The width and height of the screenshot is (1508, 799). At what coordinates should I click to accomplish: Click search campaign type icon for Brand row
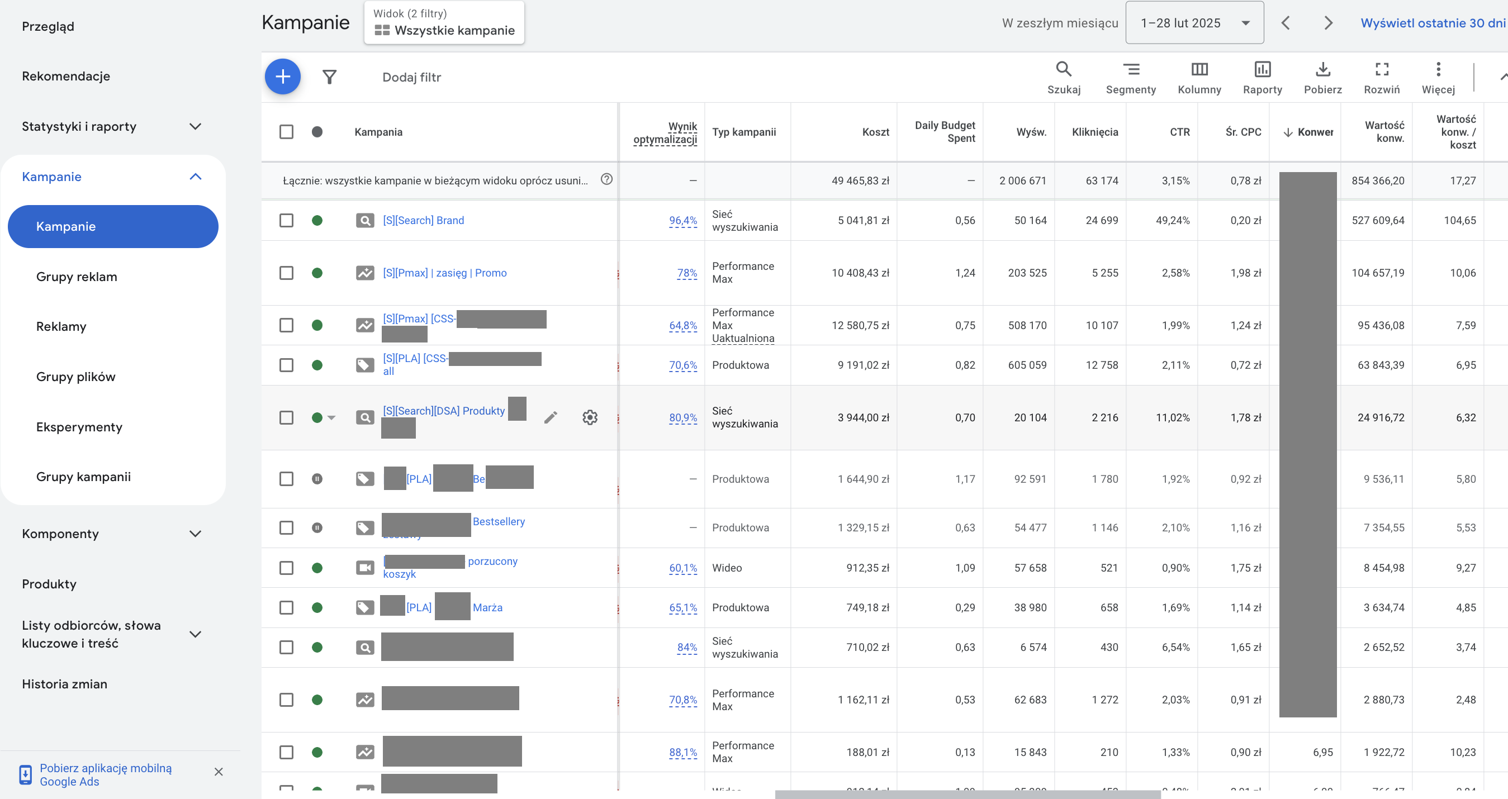click(365, 221)
